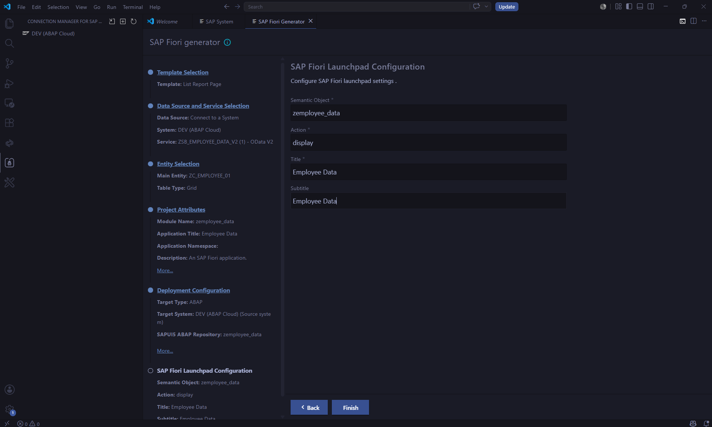The height and width of the screenshot is (427, 712).
Task: Open the File menu
Action: click(x=21, y=7)
